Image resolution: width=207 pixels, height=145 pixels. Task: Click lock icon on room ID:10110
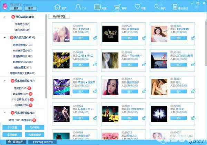(193, 65)
